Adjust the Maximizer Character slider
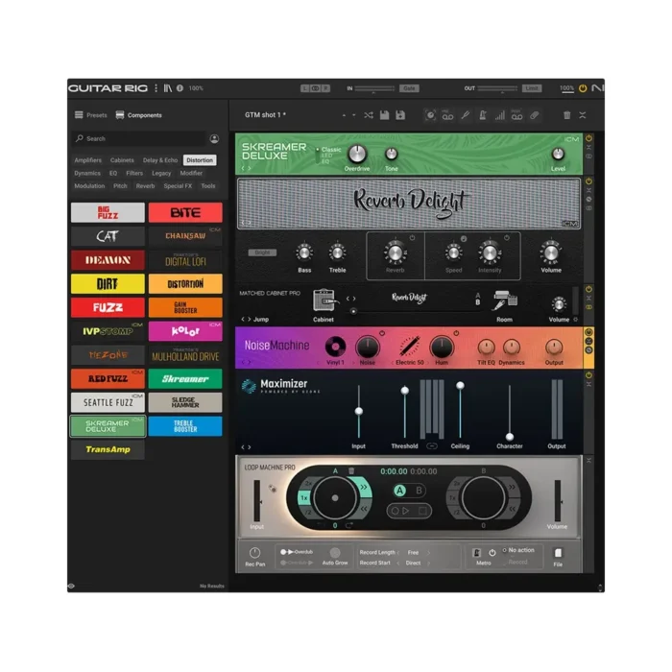The image size is (672, 672). pyautogui.click(x=510, y=437)
